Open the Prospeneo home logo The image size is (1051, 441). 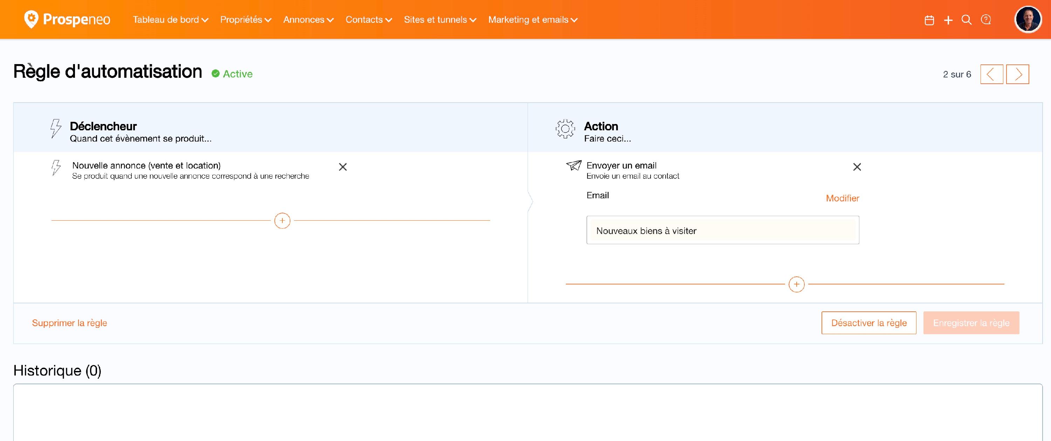click(x=67, y=19)
